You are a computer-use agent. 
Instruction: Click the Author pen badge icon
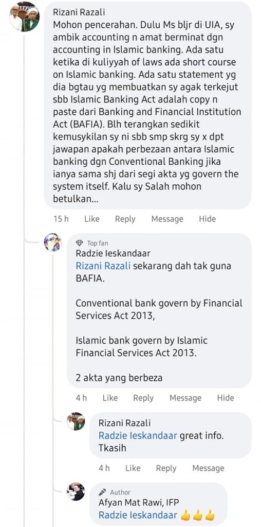coord(102,493)
